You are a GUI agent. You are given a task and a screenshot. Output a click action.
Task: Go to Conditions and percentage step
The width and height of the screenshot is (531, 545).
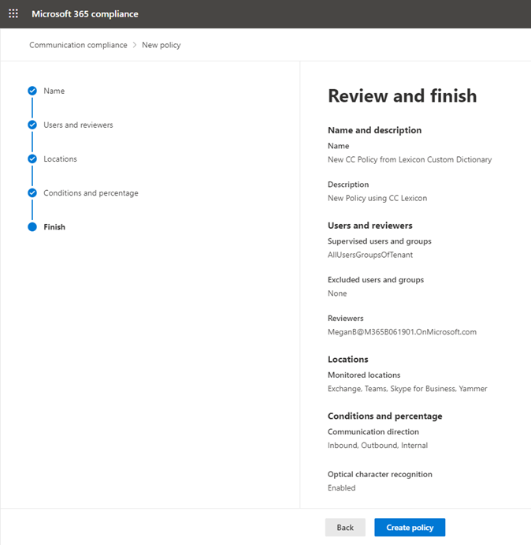coord(91,193)
